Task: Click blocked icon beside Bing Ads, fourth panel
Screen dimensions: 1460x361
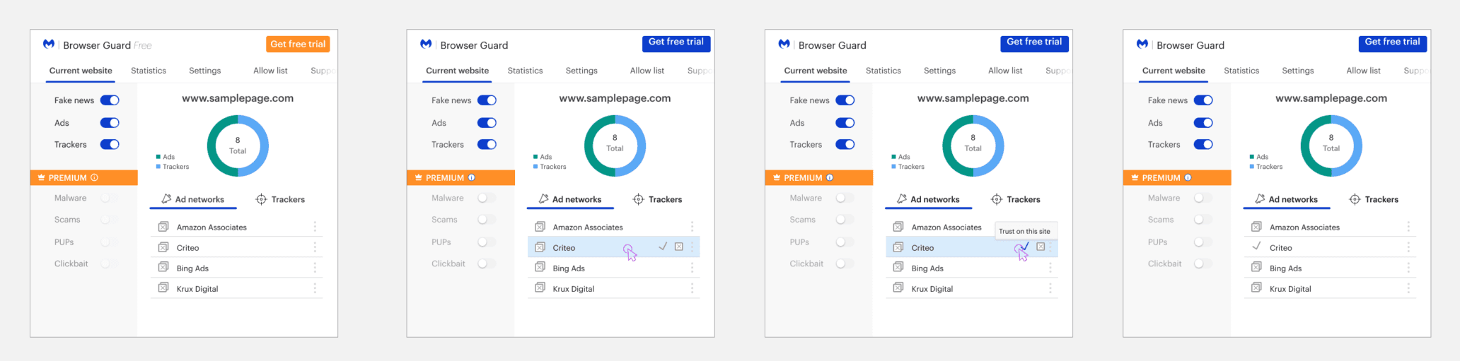Action: [x=1256, y=268]
